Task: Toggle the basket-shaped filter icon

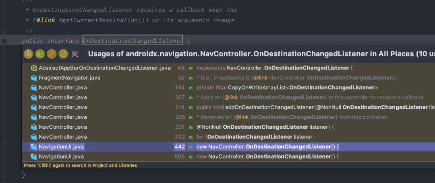Action: [x=63, y=54]
